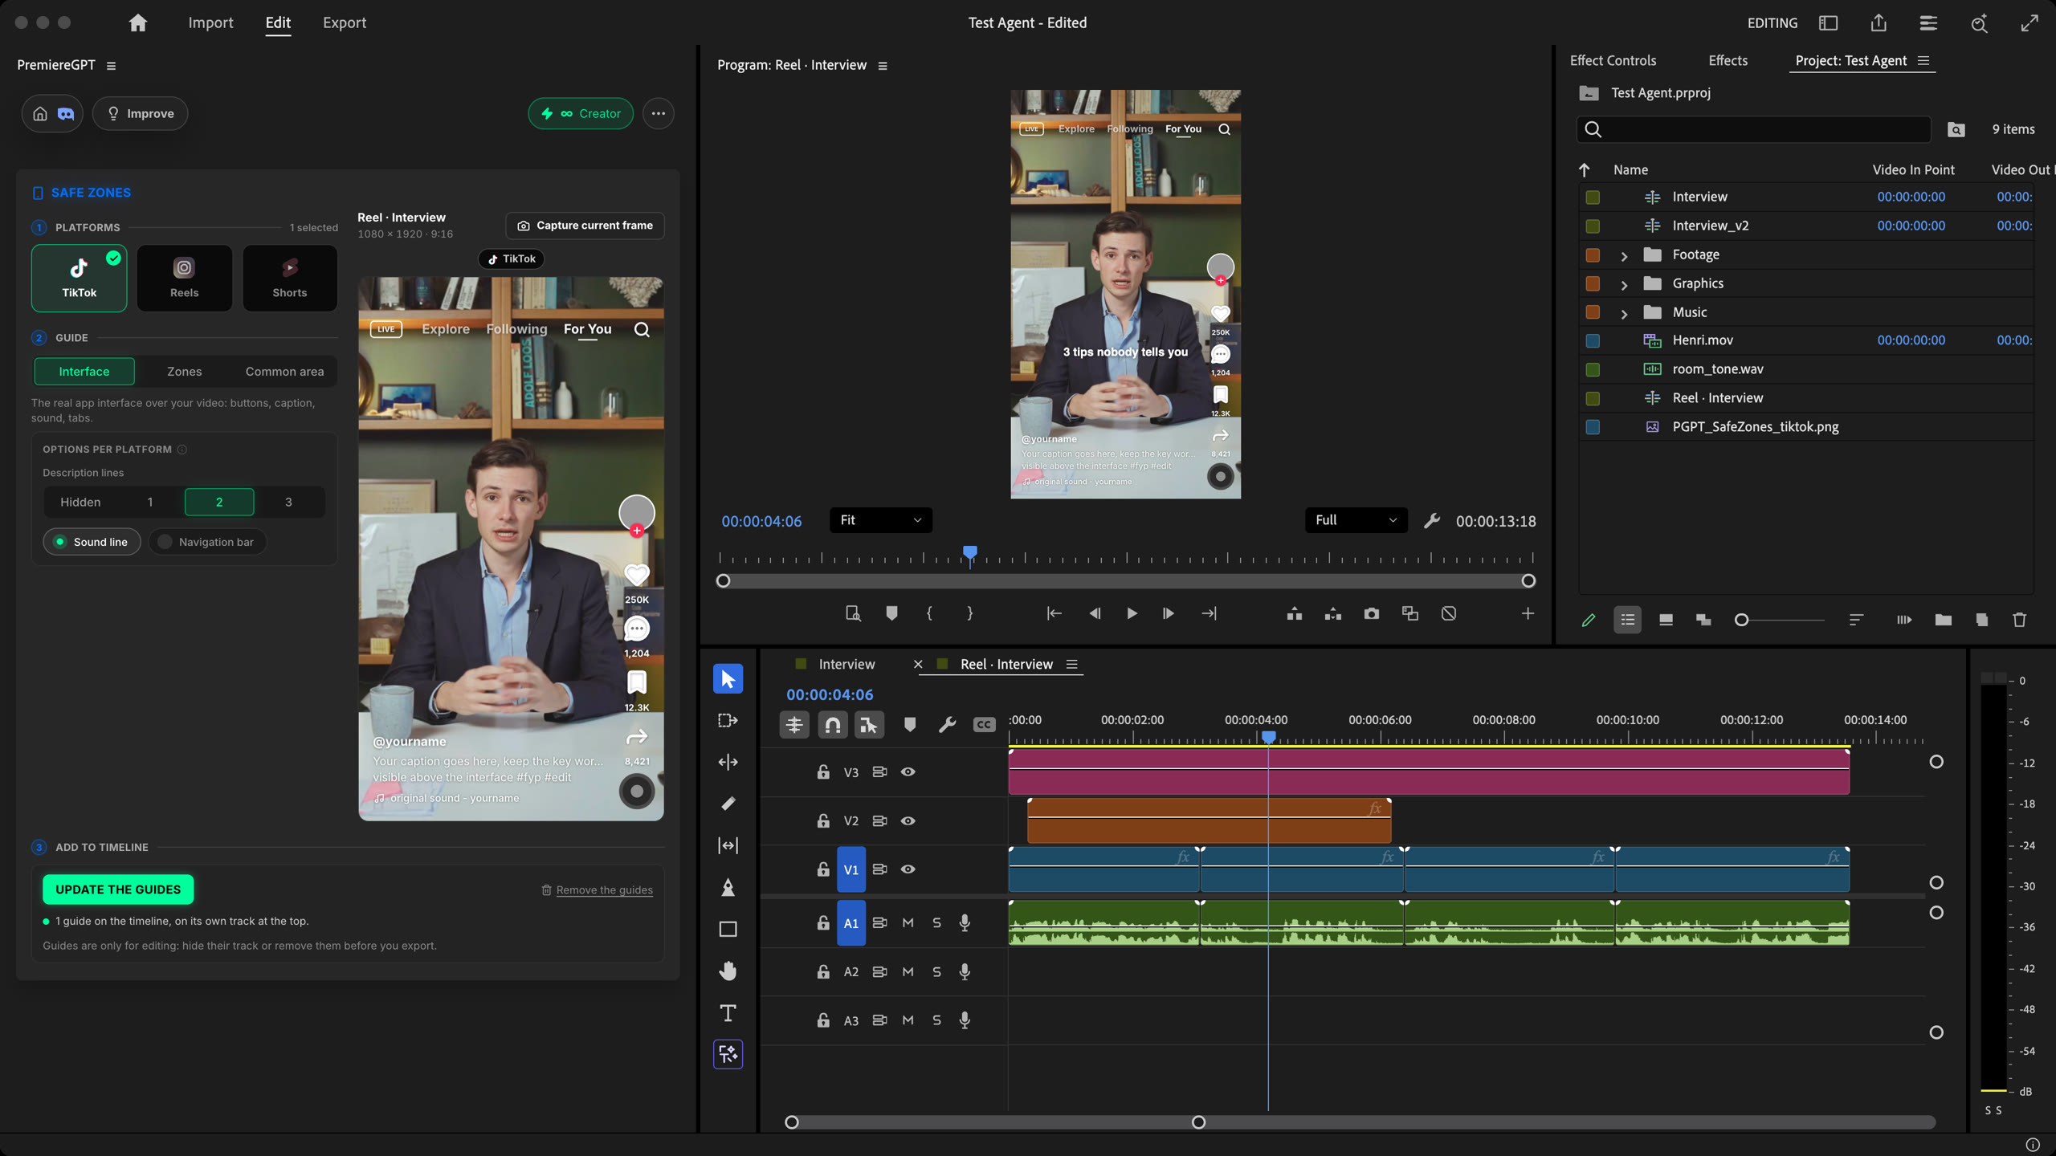Open the Effects panel tab
Image resolution: width=2056 pixels, height=1156 pixels.
pos(1728,61)
